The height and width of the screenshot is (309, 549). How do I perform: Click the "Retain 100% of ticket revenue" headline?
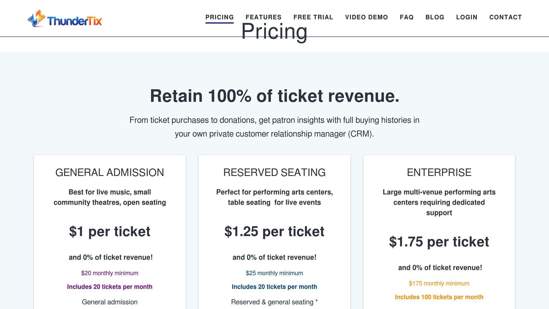(274, 96)
